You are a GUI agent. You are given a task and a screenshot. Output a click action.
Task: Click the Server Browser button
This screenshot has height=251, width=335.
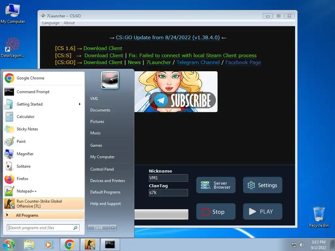tap(216, 185)
